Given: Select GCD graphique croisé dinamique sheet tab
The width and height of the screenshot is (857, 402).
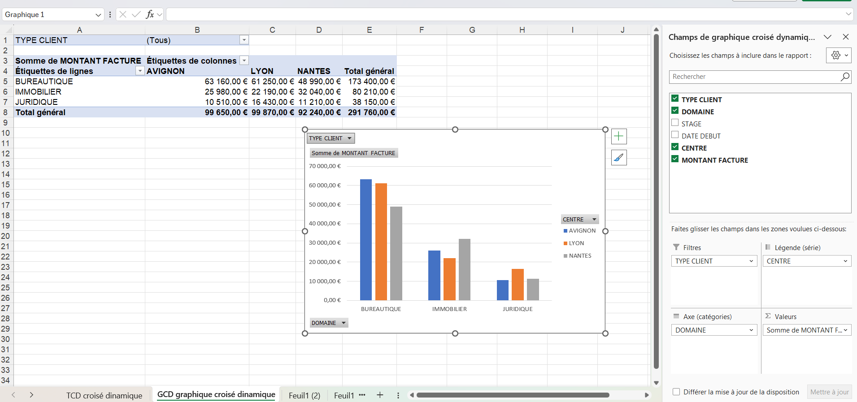Looking at the screenshot, I should point(216,394).
